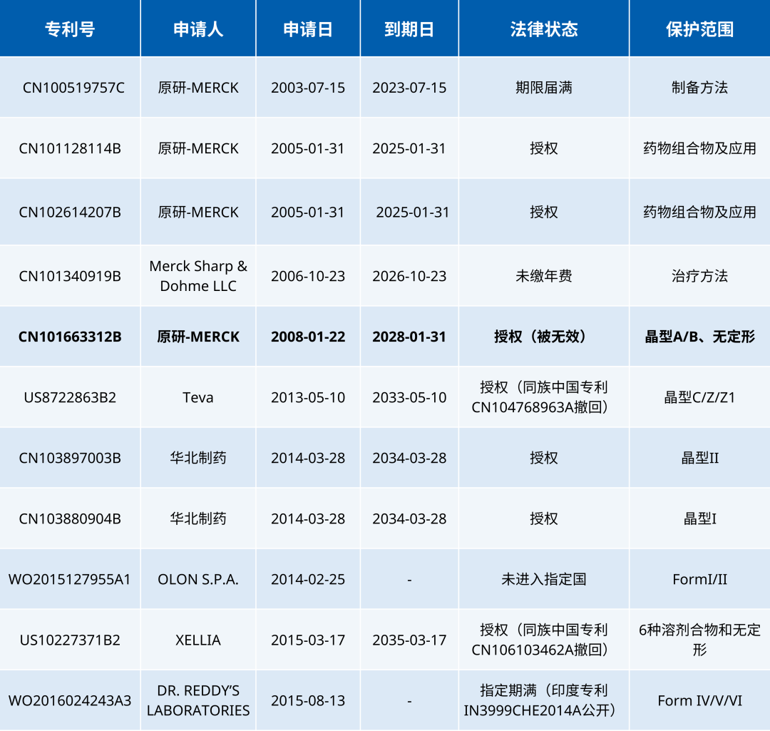Click the protection scope FormI/II

[x=700, y=580]
